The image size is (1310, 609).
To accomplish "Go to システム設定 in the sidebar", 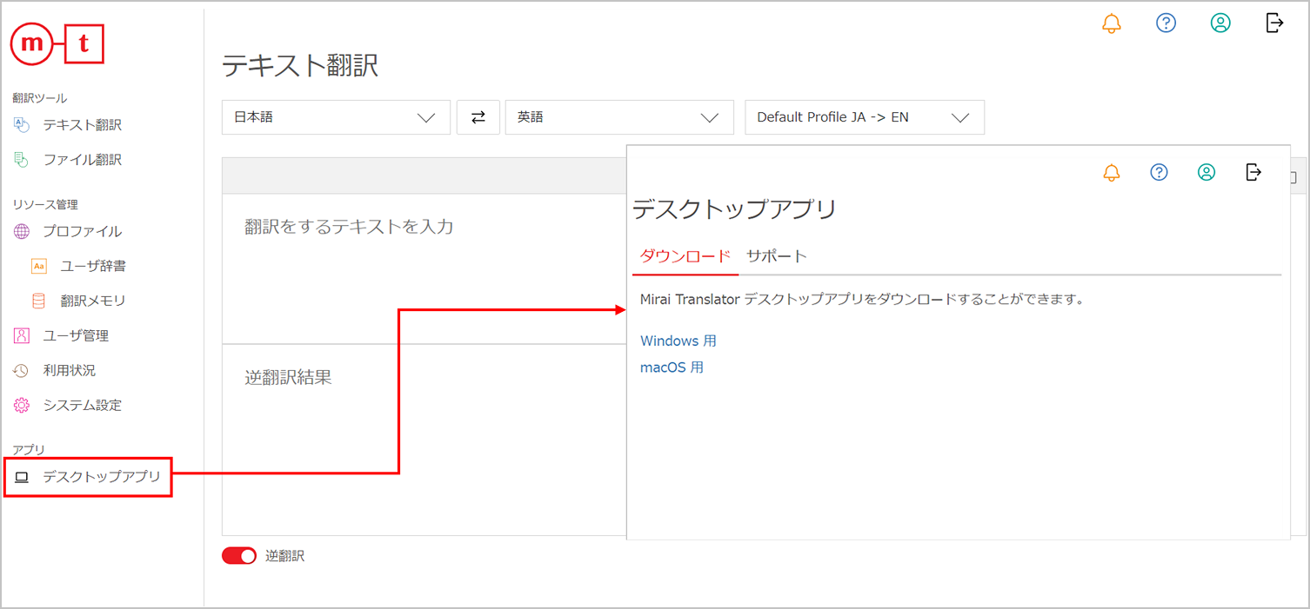I will point(82,405).
